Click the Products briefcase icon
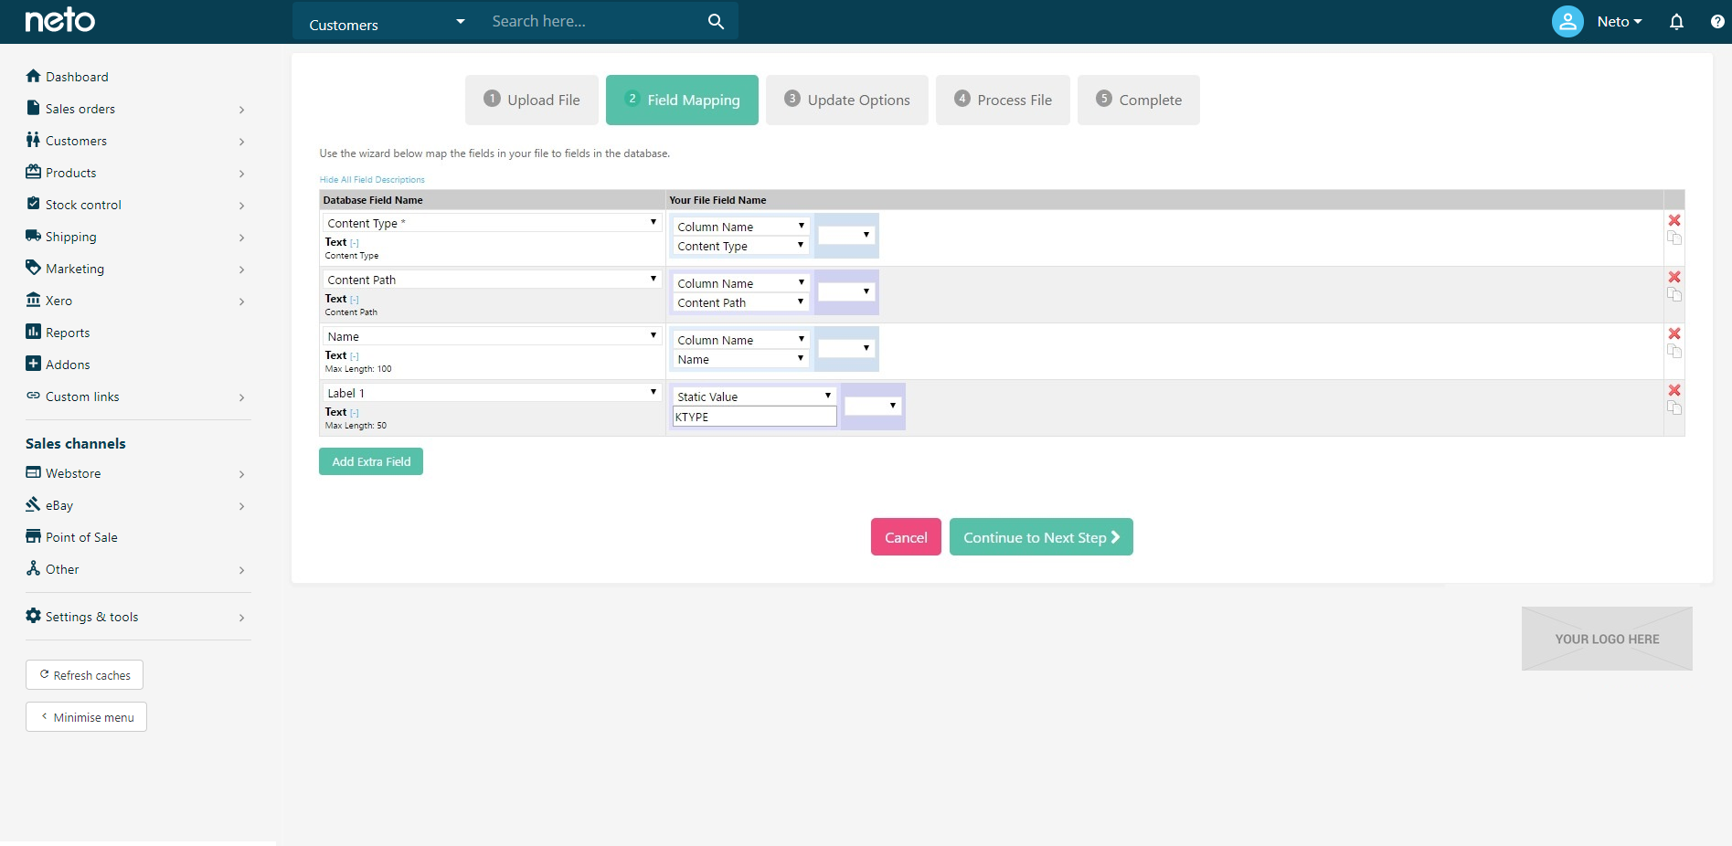Viewport: 1732px width, 846px height. [33, 172]
